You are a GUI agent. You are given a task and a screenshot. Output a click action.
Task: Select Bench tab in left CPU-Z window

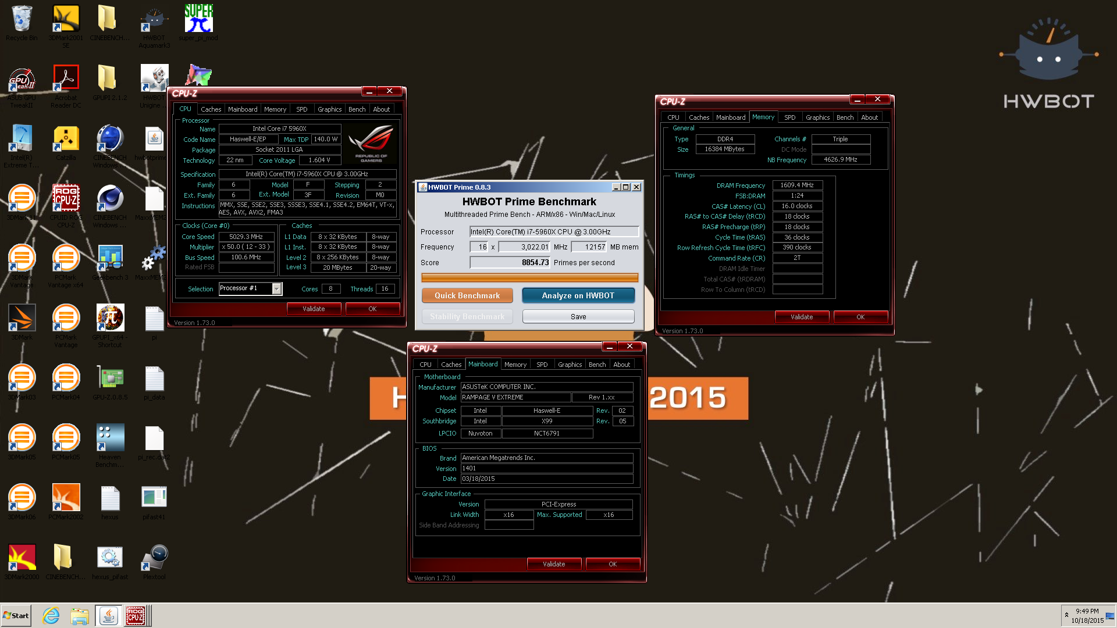357,109
